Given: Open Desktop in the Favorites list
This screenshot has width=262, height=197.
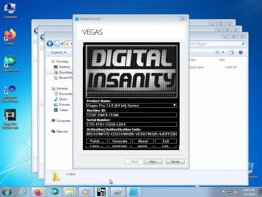Looking at the screenshot, I should [x=64, y=67].
